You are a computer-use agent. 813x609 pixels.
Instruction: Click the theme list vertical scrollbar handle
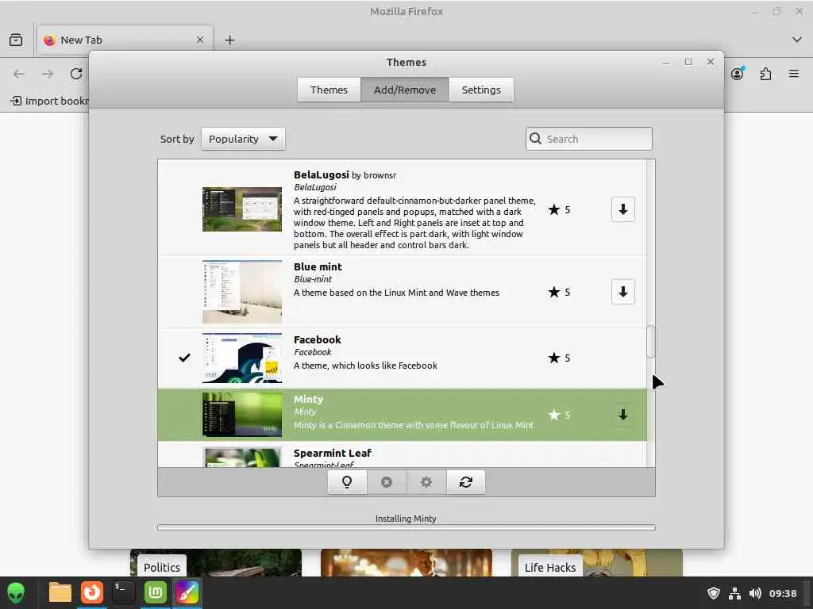(x=651, y=341)
